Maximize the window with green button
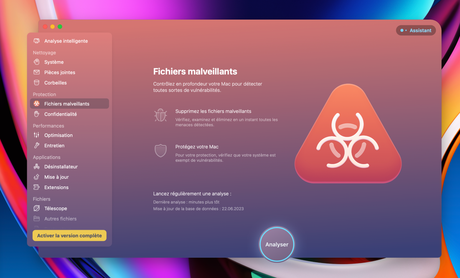 coord(60,27)
